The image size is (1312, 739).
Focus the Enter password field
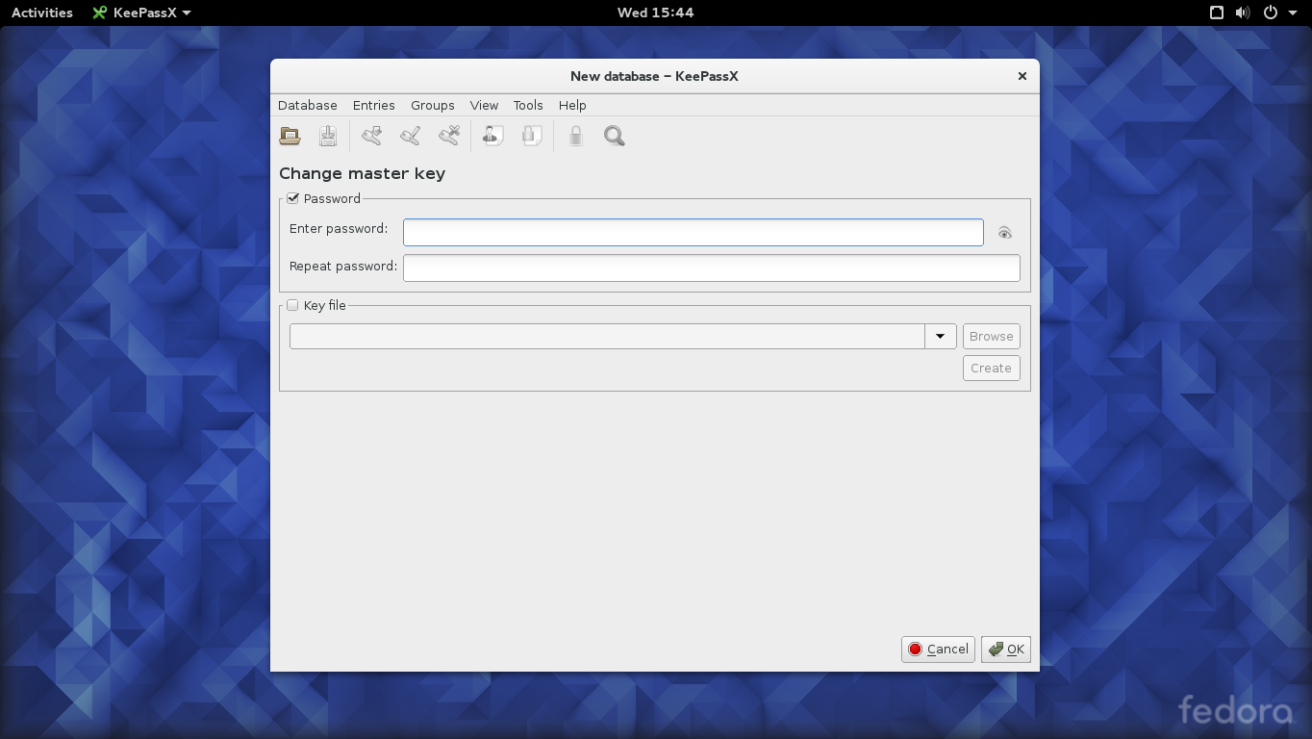click(x=694, y=232)
